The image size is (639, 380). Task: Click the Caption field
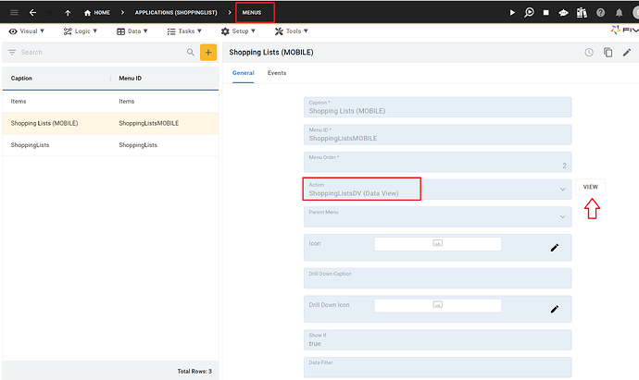[438, 107]
